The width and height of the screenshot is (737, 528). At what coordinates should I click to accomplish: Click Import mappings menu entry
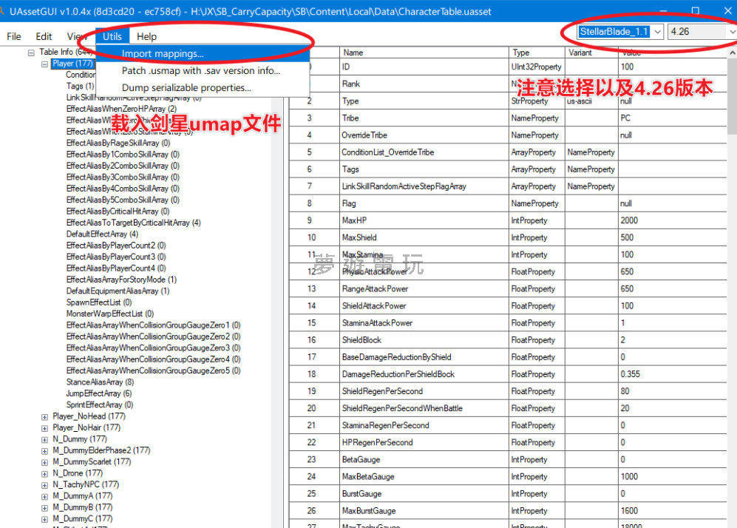click(163, 54)
